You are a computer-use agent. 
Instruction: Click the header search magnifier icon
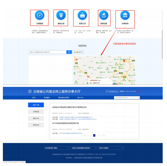[138, 98]
